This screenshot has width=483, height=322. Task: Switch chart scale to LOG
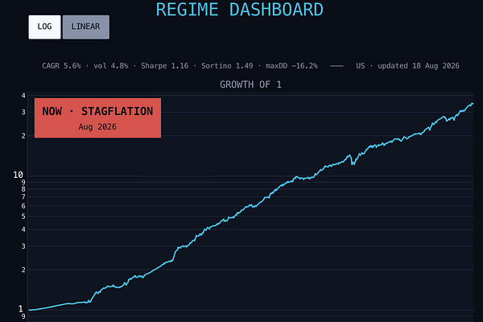[x=44, y=27]
